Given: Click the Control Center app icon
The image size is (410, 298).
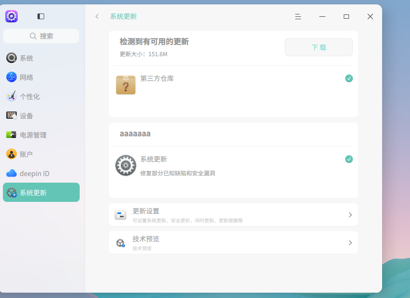Looking at the screenshot, I should [x=12, y=16].
